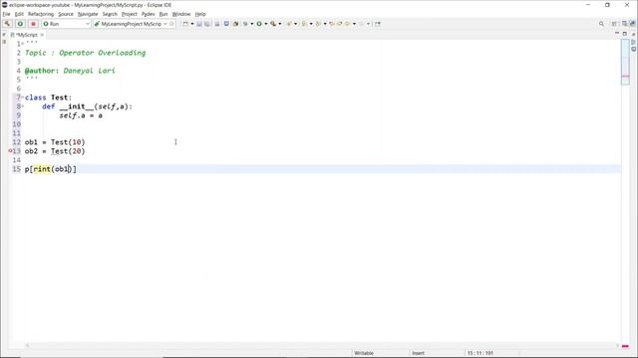638x358 pixels.
Task: Click the Save All icon
Action: pyautogui.click(x=207, y=24)
